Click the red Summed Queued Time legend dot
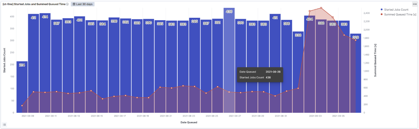Image resolution: width=419 pixels, height=129 pixels. 382,14
